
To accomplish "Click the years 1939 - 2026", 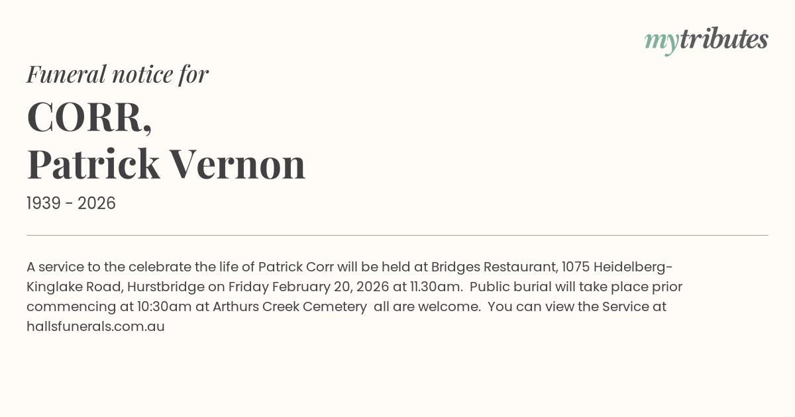I will 71,204.
